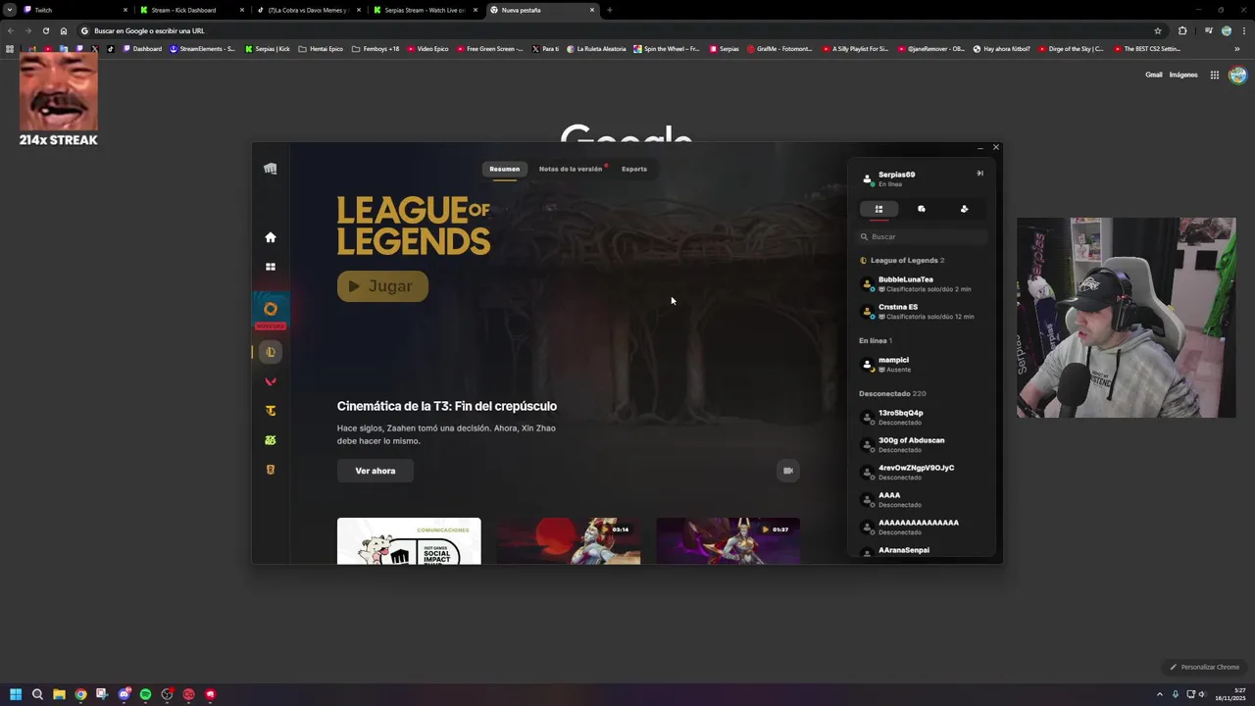The height and width of the screenshot is (706, 1255).
Task: Open the Google apps grid icon
Action: tap(1214, 75)
